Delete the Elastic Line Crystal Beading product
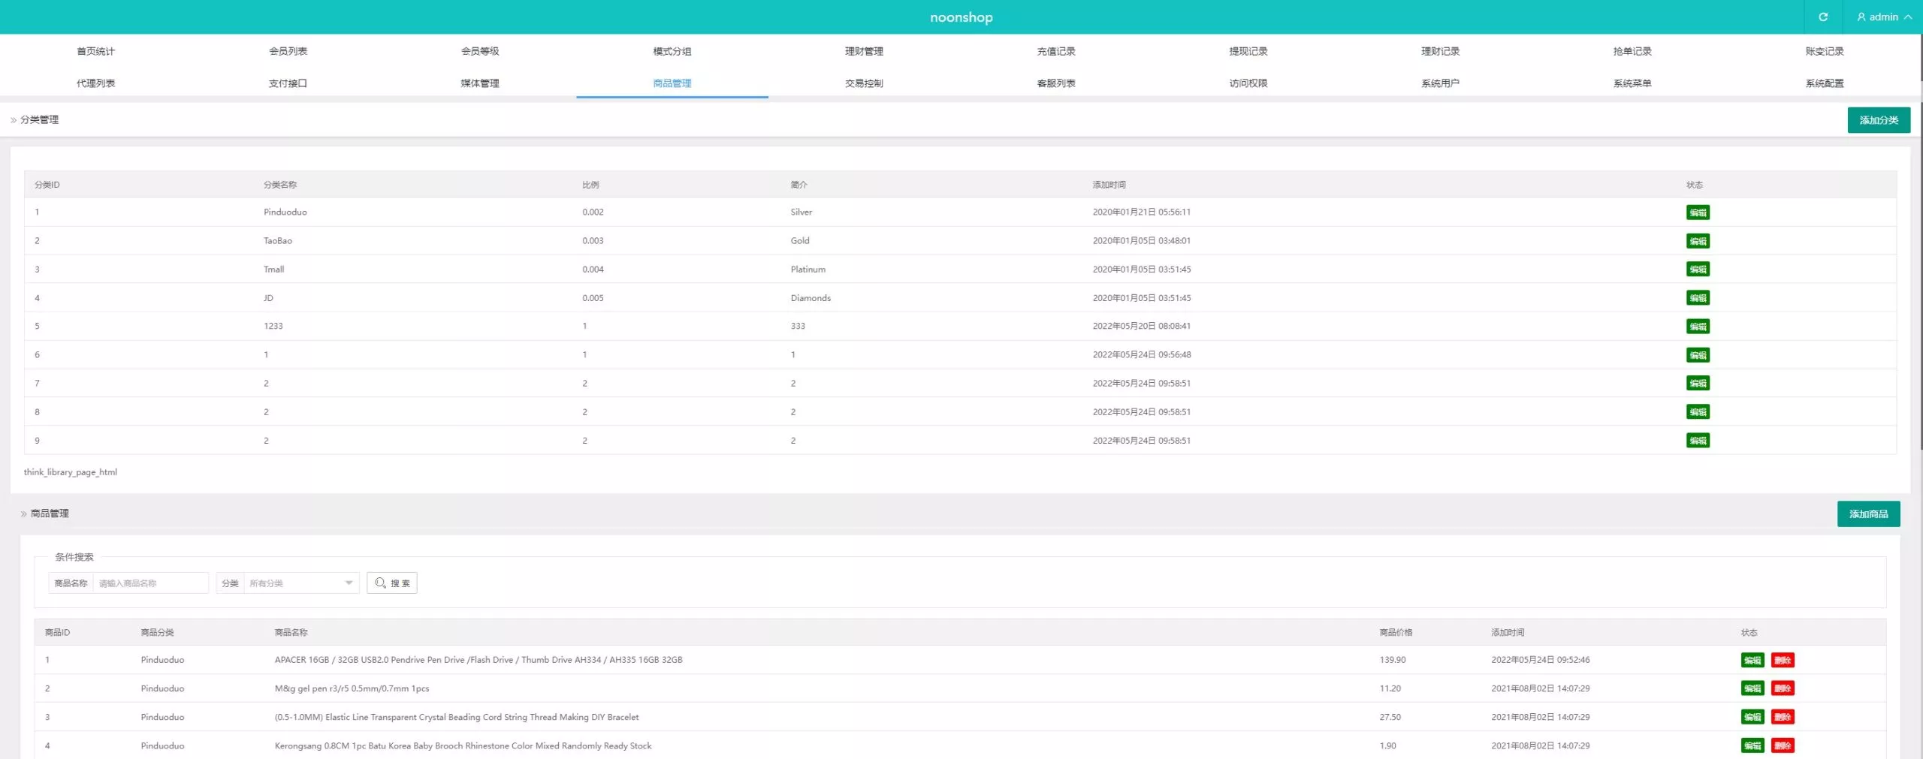The width and height of the screenshot is (1923, 759). click(1783, 717)
